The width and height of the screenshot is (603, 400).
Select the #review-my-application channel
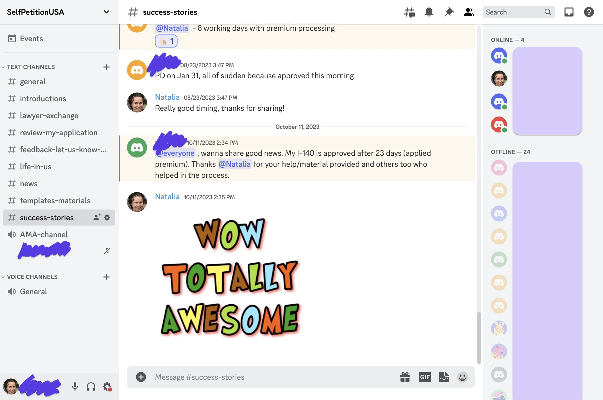pos(58,132)
